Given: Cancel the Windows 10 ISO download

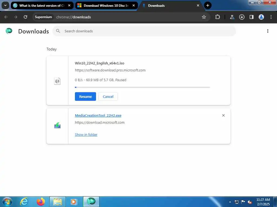Looking at the screenshot, I should [x=108, y=96].
